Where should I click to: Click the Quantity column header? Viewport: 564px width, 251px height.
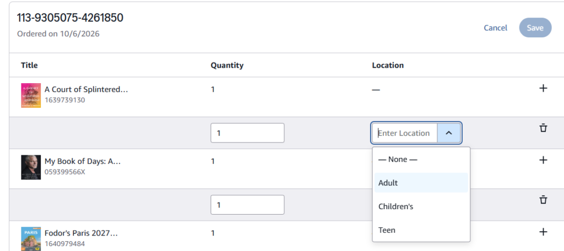pyautogui.click(x=227, y=65)
